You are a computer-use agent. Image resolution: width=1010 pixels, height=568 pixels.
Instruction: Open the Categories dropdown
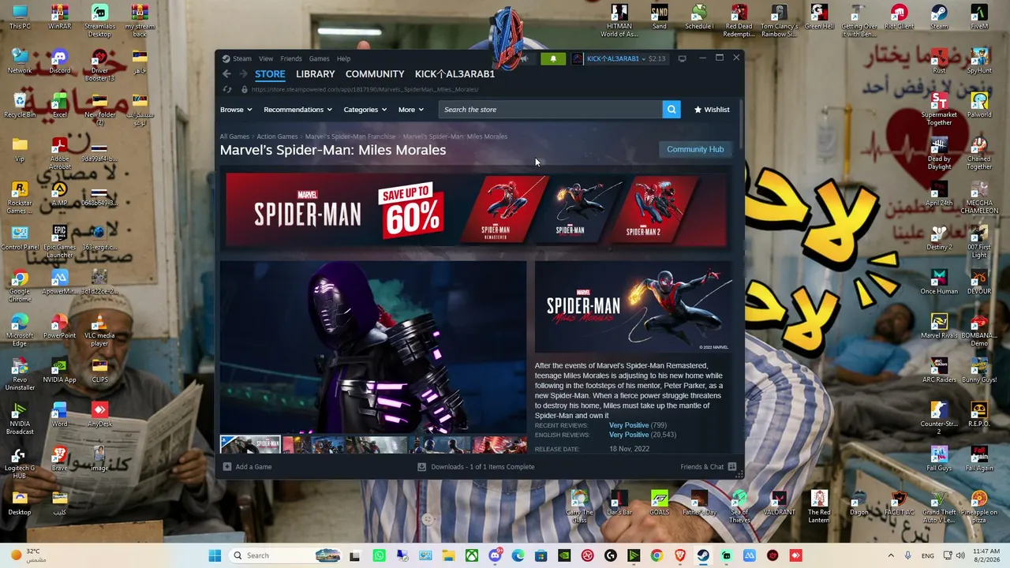(x=365, y=110)
